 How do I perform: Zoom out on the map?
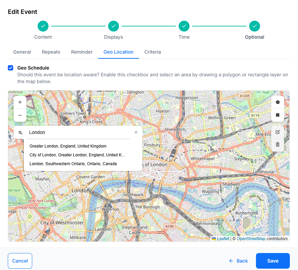[20, 115]
